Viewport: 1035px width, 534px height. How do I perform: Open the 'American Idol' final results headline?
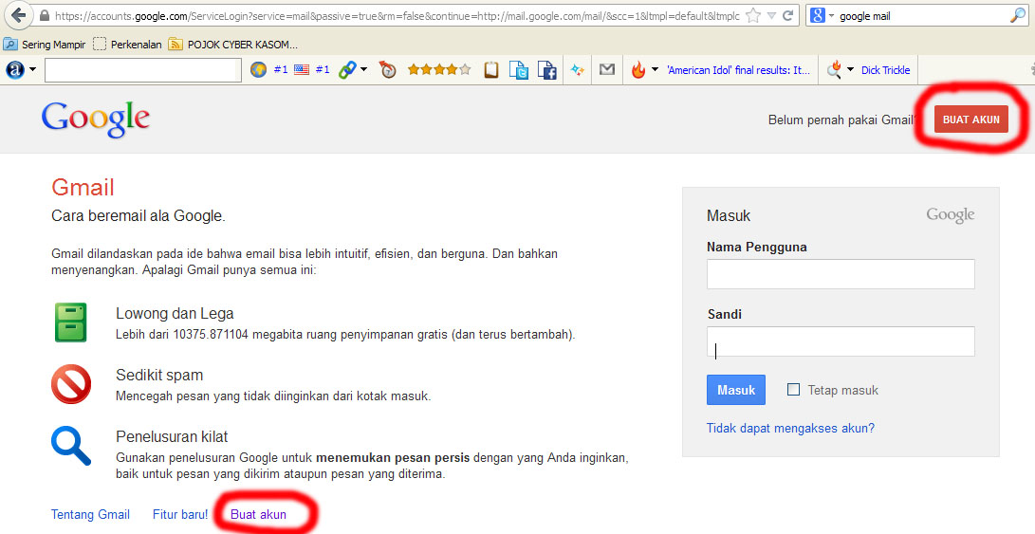[738, 70]
